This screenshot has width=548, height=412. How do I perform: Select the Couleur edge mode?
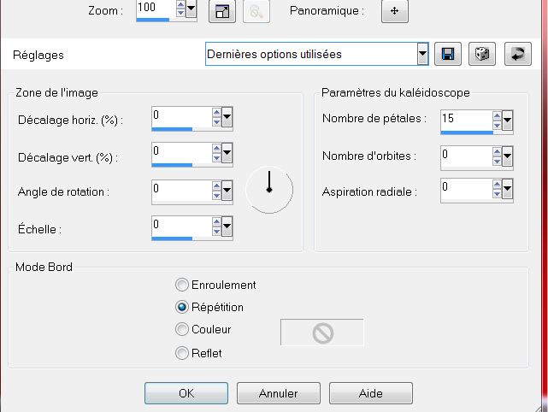point(182,329)
